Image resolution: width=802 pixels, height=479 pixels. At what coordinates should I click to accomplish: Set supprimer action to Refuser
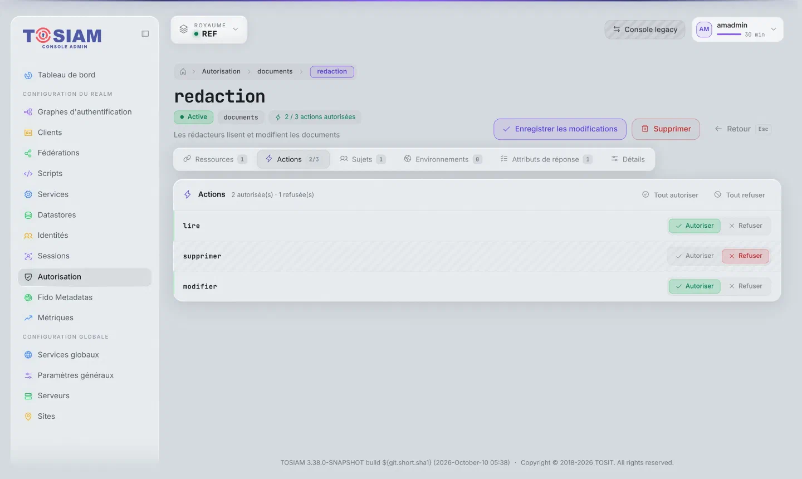coord(746,256)
